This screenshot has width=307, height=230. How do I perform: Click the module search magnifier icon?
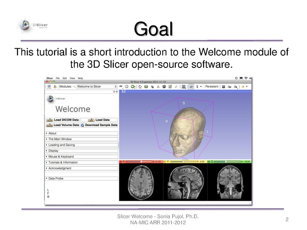74,87
